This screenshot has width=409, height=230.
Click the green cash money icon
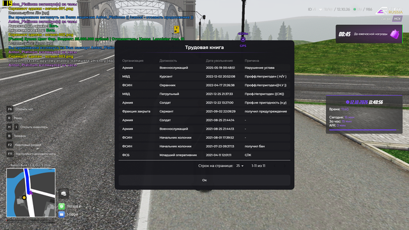point(61,206)
